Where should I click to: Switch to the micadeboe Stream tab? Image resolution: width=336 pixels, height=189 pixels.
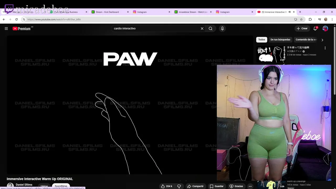click(193, 12)
